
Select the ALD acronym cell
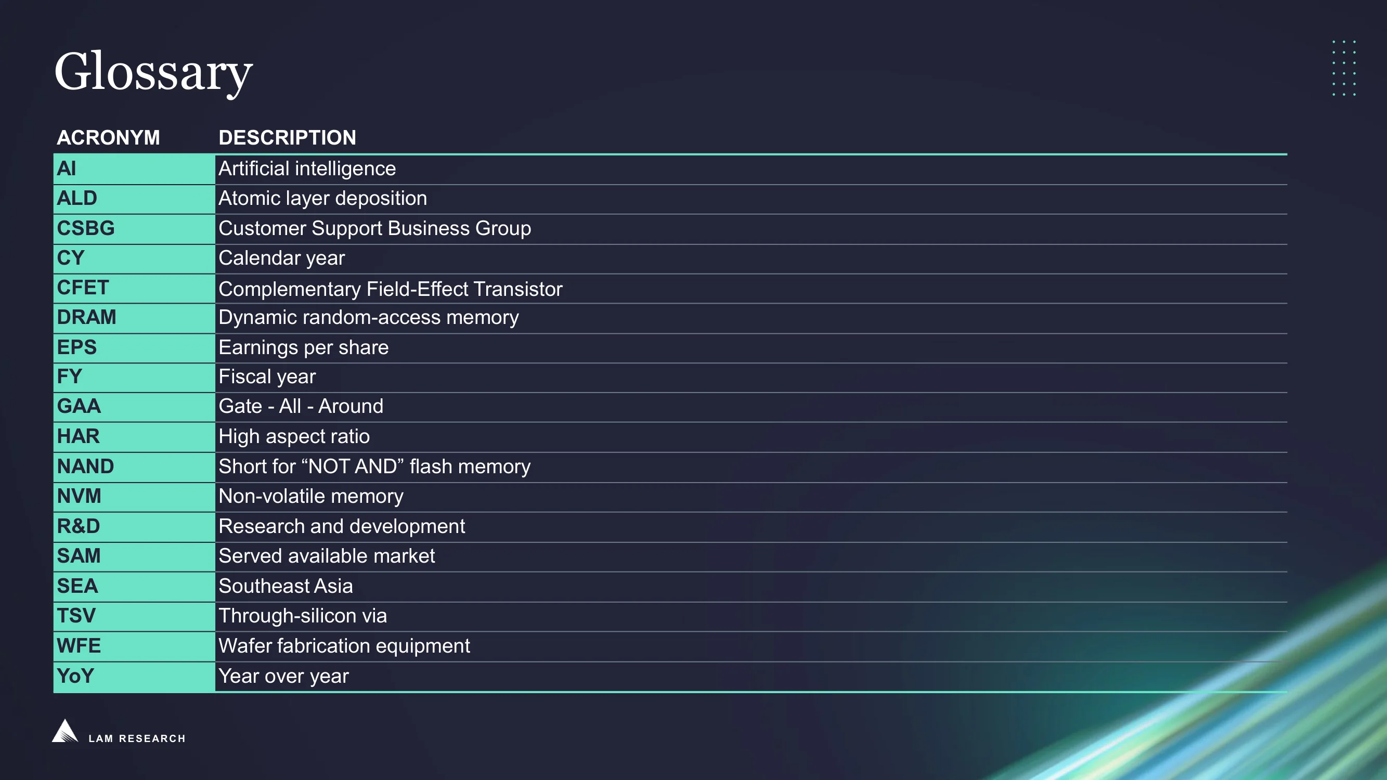pos(134,199)
